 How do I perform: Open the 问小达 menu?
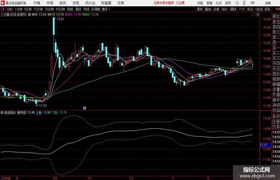click(90, 3)
